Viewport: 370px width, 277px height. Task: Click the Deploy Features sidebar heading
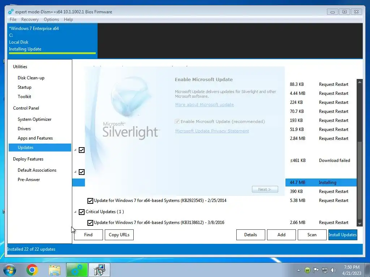coord(28,159)
